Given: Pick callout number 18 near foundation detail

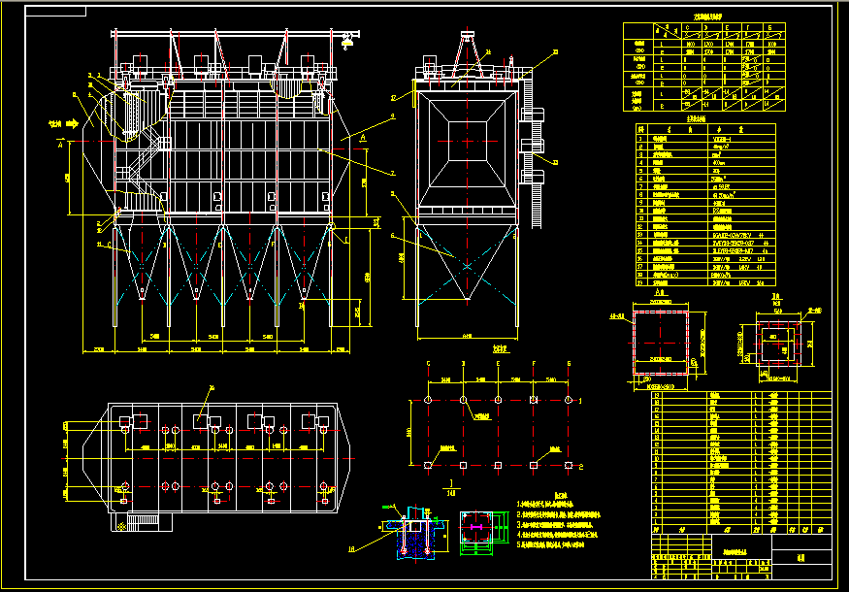Looking at the screenshot, I should pyautogui.click(x=351, y=549).
